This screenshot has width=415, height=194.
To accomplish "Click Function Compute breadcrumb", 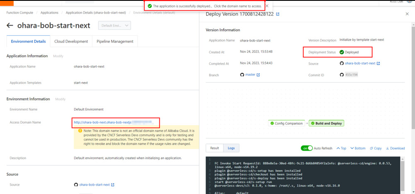I will click(20, 13).
